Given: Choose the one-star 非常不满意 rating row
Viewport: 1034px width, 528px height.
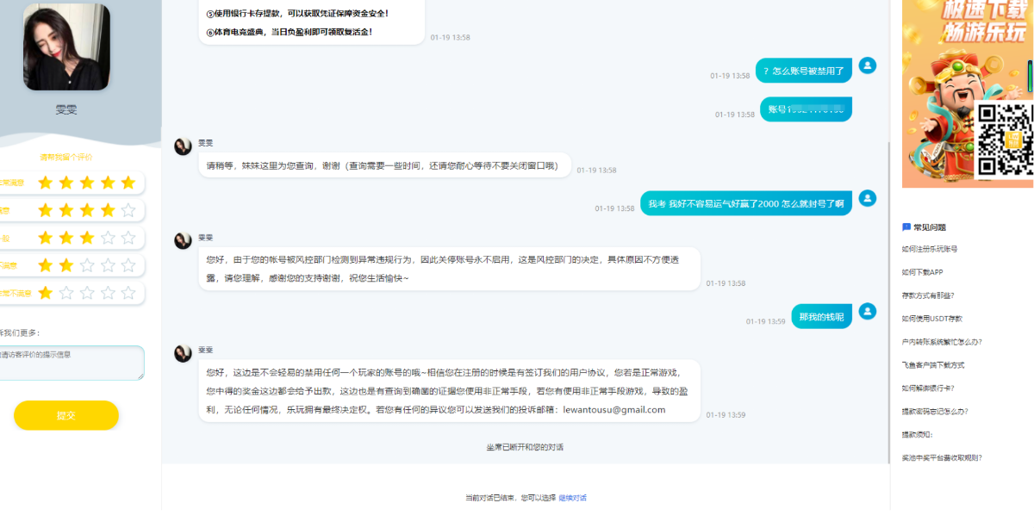Looking at the screenshot, I should tap(86, 293).
